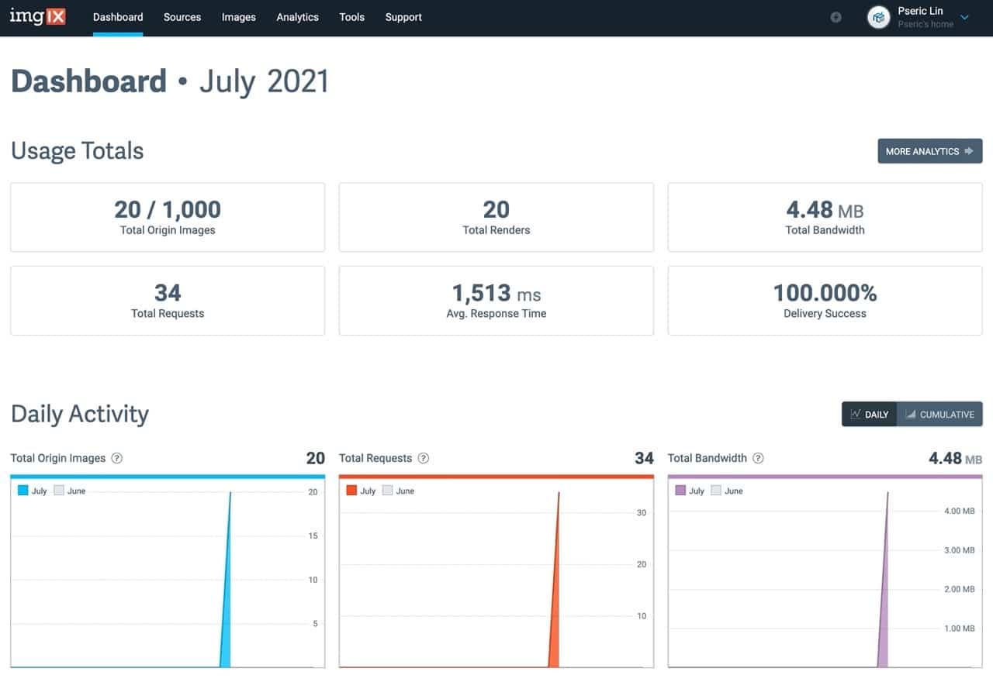The width and height of the screenshot is (993, 682).
Task: Click the plus icon beside the user avatar
Action: pos(836,17)
